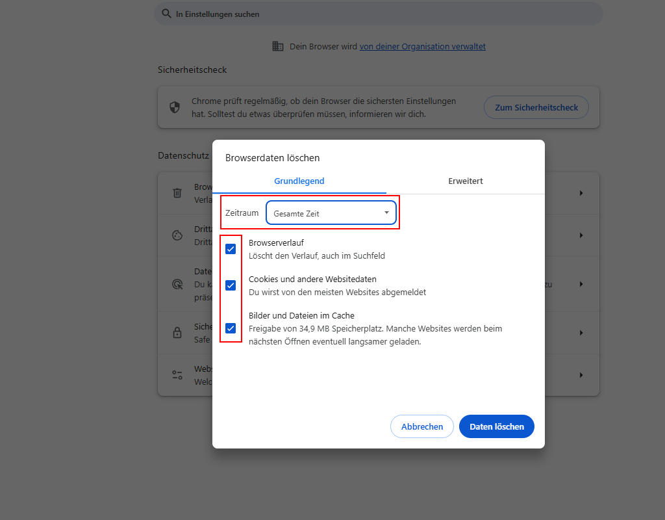The width and height of the screenshot is (665, 520).
Task: Switch to the Erweitert tab
Action: click(x=465, y=181)
